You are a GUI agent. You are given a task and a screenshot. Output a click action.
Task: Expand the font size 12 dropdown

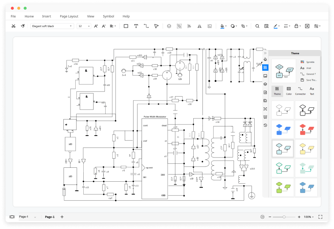pyautogui.click(x=84, y=26)
